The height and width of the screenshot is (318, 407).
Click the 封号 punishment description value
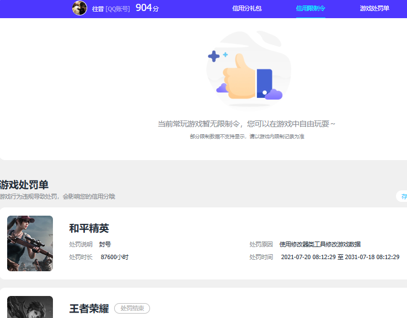pyautogui.click(x=105, y=244)
